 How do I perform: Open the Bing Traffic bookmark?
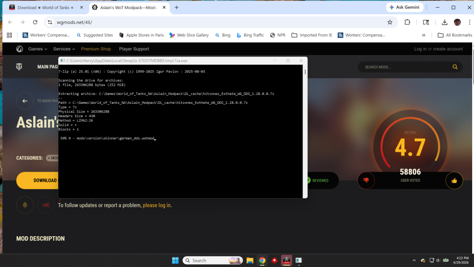point(250,35)
